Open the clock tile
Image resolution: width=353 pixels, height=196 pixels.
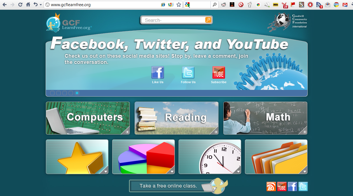coord(210,157)
